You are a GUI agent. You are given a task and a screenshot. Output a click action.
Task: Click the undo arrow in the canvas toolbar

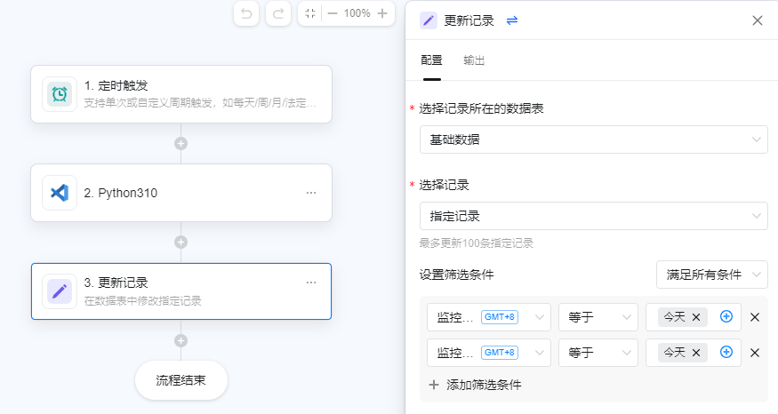click(246, 13)
